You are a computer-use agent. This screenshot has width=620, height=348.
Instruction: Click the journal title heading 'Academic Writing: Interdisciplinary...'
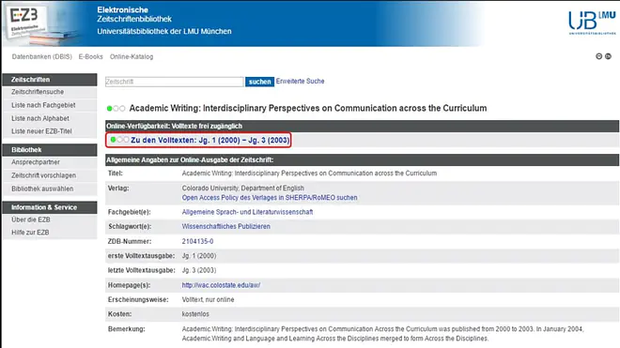click(308, 108)
